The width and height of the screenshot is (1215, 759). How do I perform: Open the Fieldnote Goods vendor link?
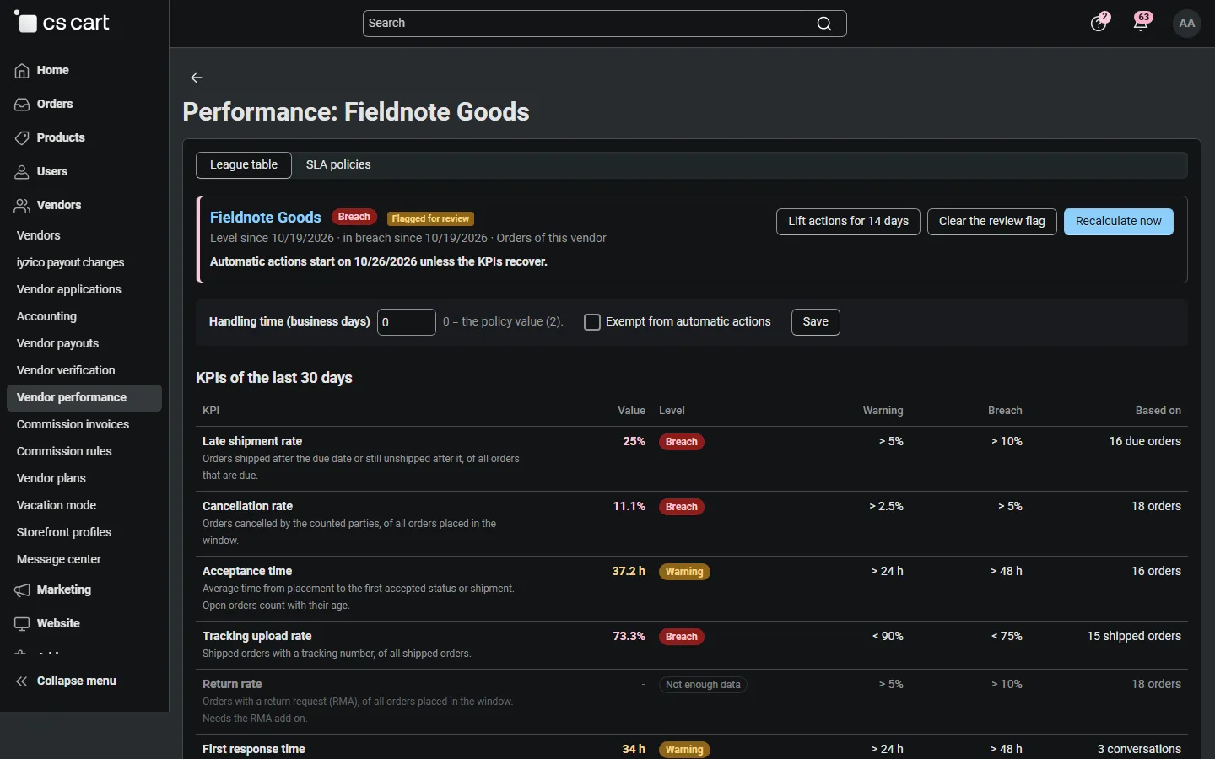pos(266,218)
